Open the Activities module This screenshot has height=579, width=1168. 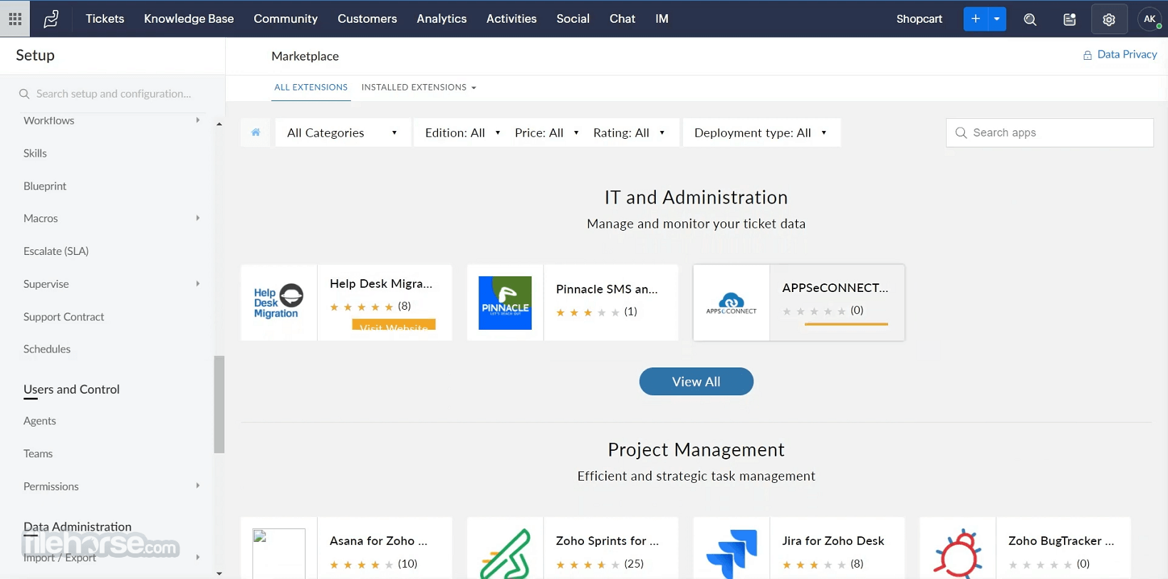(x=511, y=19)
